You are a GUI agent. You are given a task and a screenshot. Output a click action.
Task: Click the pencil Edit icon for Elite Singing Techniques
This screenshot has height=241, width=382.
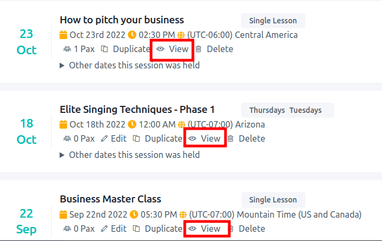104,139
